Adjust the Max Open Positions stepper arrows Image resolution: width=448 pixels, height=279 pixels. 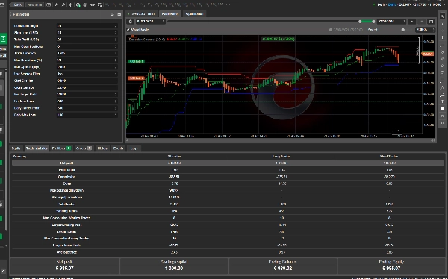click(x=116, y=46)
